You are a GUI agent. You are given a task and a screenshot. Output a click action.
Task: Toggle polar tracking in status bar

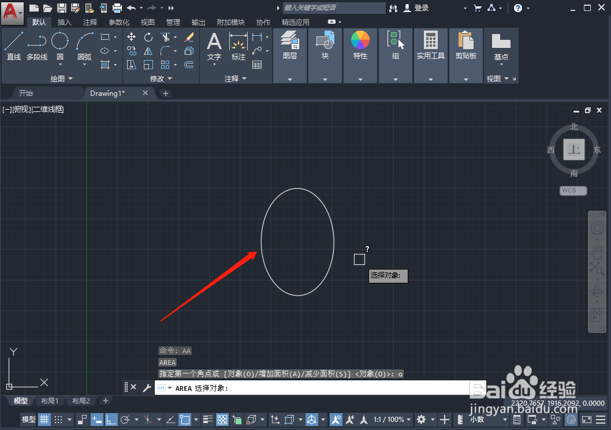coord(125,420)
